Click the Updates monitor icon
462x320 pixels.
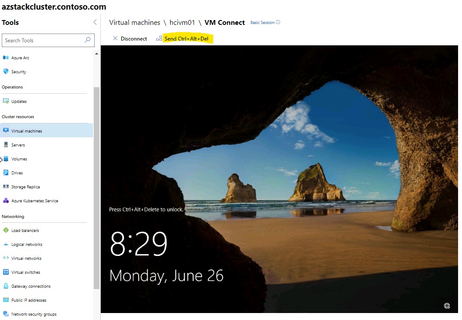pyautogui.click(x=6, y=101)
